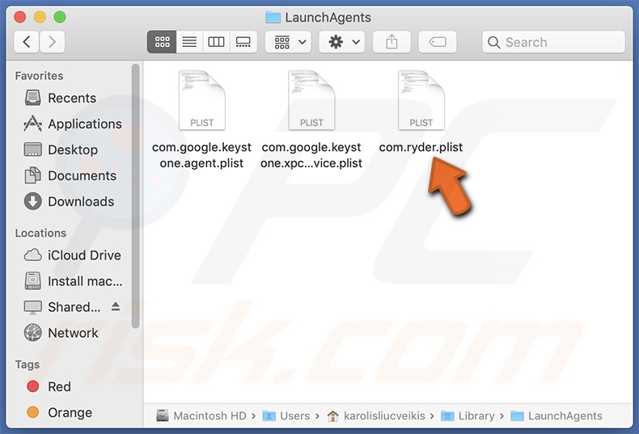Click LaunchAgents in path bar
Image resolution: width=639 pixels, height=434 pixels.
click(556, 415)
